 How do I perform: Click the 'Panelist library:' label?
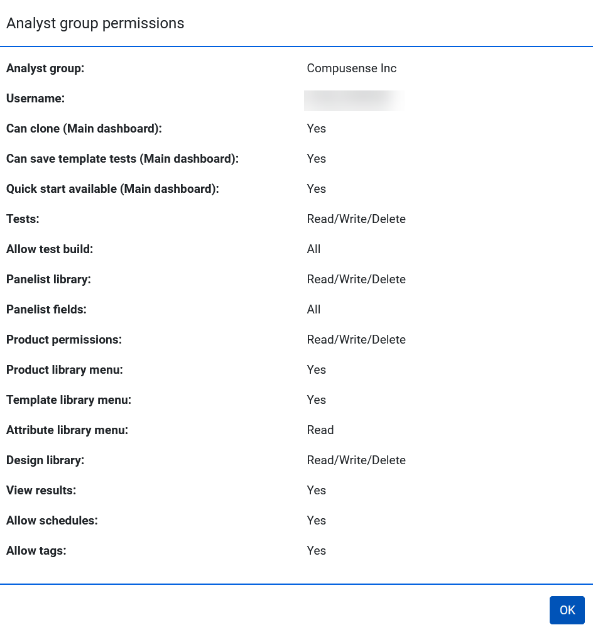coord(48,280)
